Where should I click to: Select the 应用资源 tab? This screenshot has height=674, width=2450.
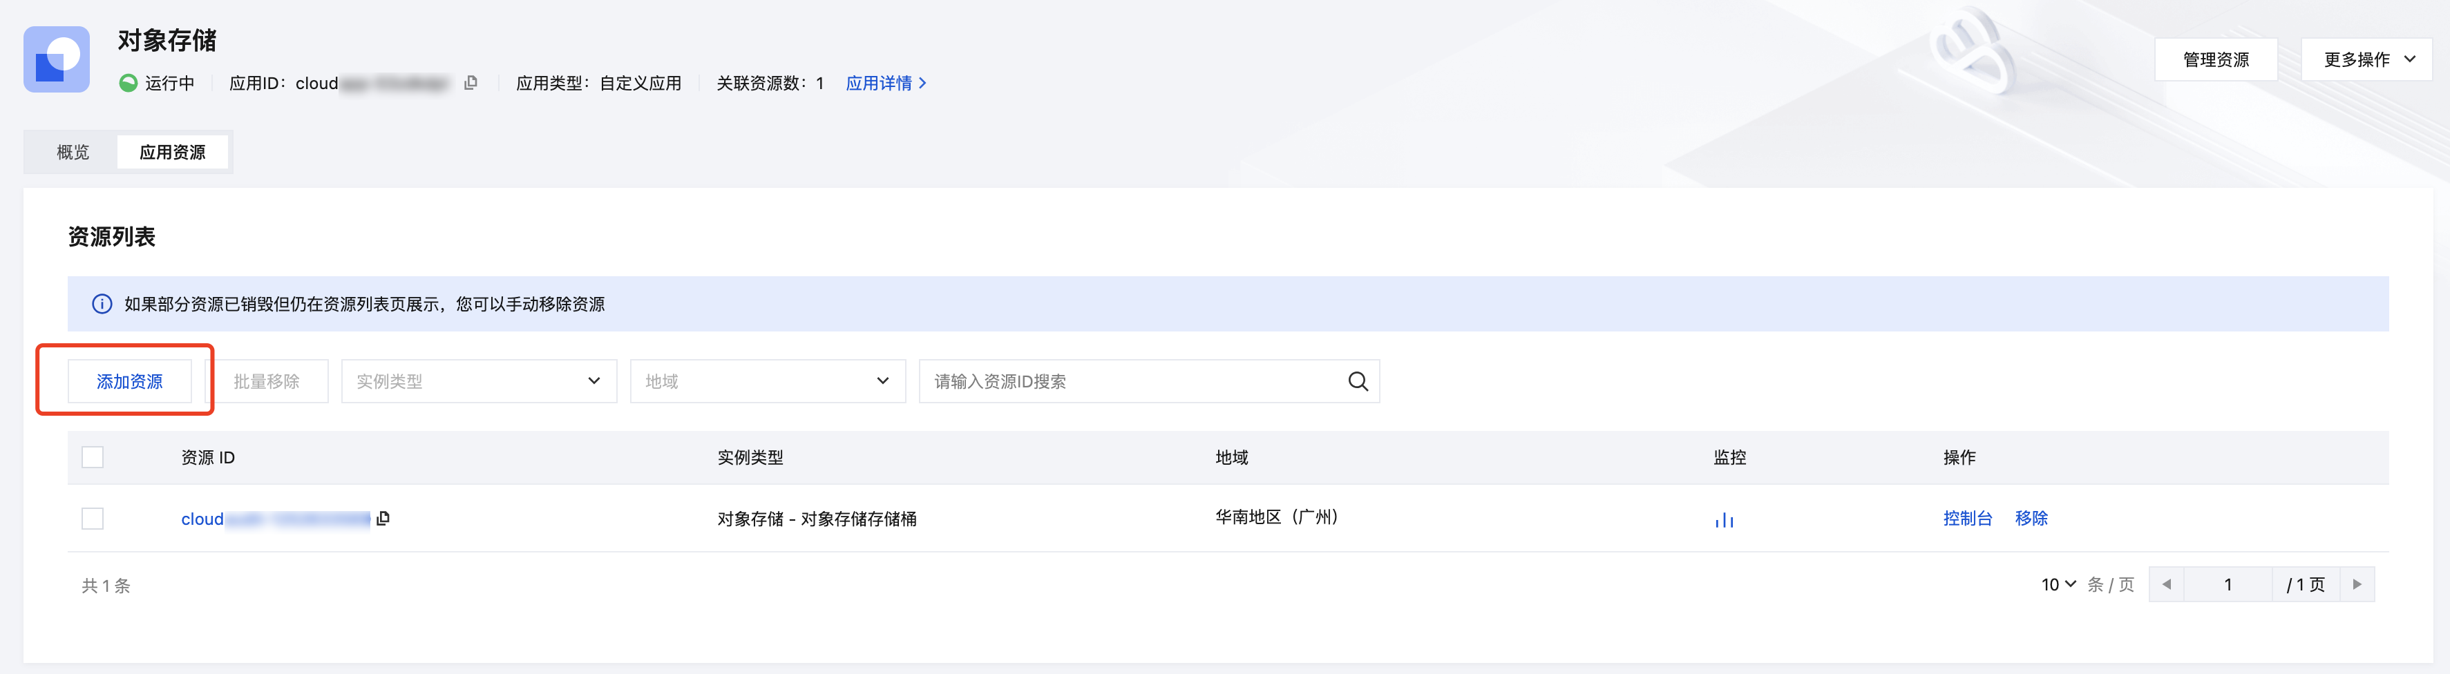click(x=172, y=152)
